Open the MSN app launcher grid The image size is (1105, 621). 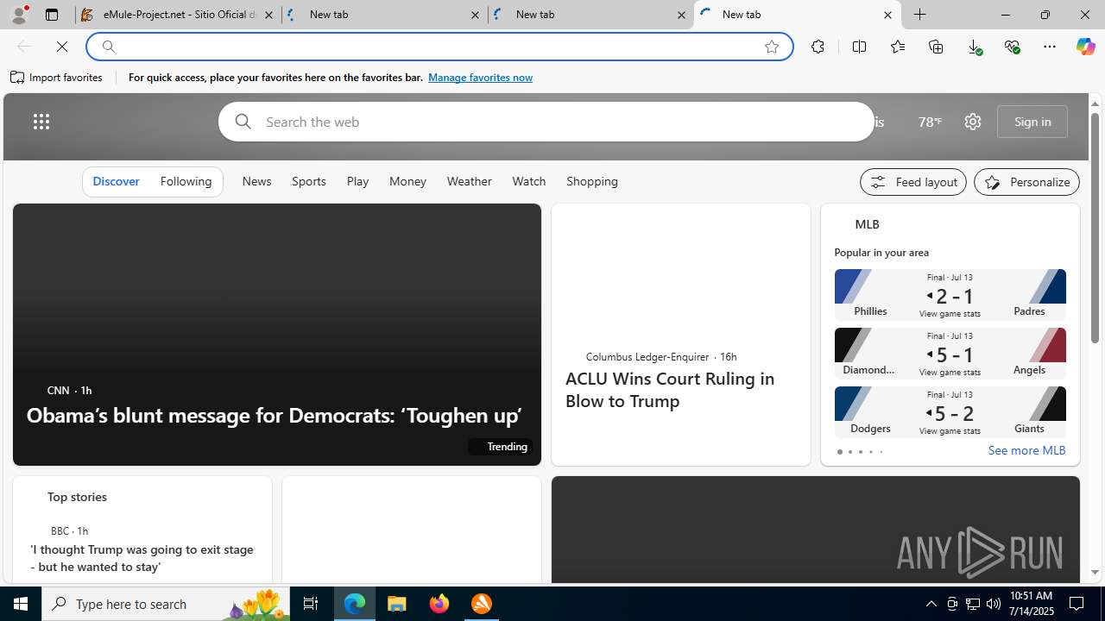point(41,122)
